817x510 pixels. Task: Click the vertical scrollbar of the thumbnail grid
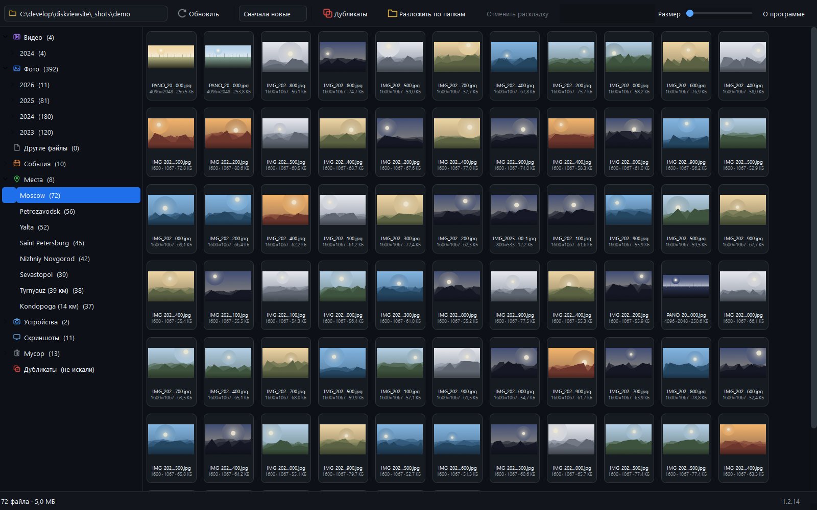tap(813, 228)
